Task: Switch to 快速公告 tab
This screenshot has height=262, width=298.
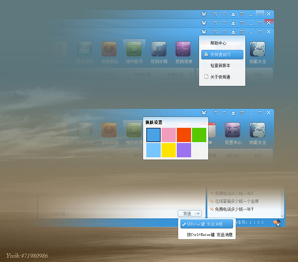Action: pos(175,75)
